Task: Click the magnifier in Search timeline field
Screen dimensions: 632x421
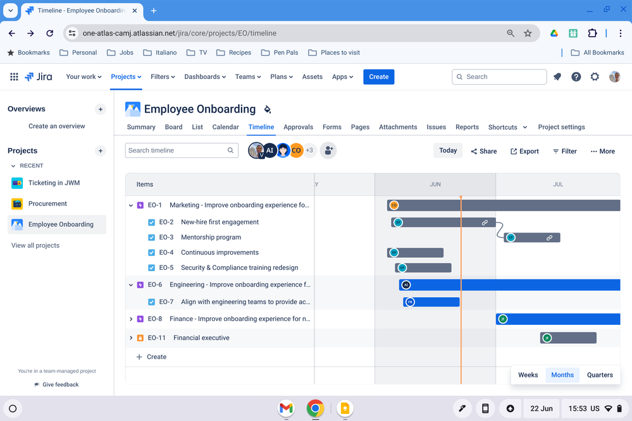Action: point(230,150)
